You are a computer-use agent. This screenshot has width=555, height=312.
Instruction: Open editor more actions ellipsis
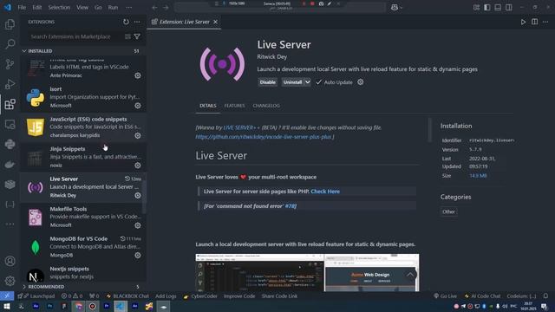click(x=545, y=22)
